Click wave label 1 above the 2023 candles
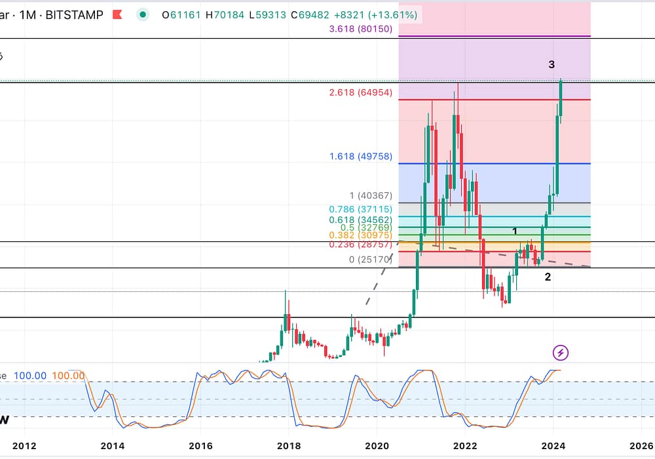Screen dimensions: 655x459 (515, 231)
